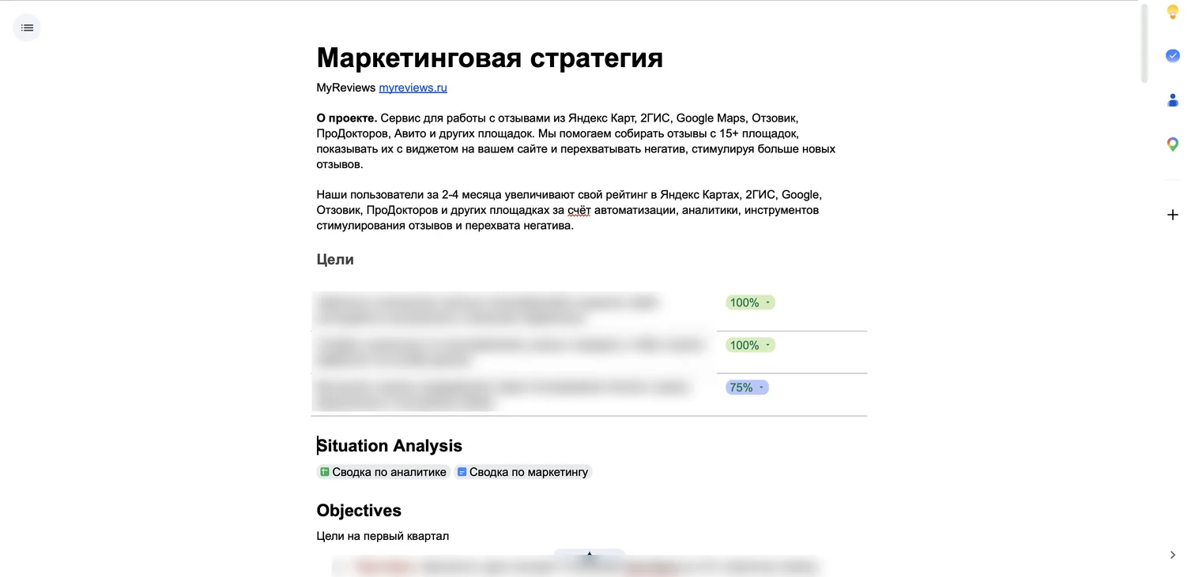This screenshot has width=1195, height=577.
Task: Click the Objectives heading
Action: point(359,511)
